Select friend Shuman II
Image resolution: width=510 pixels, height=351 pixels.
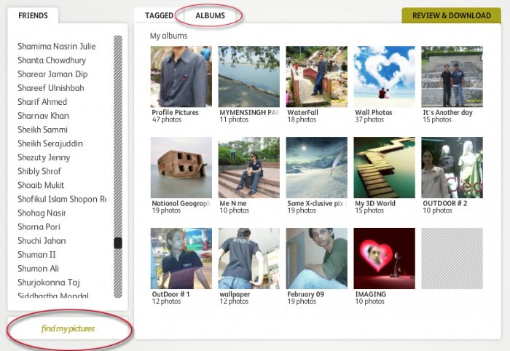pos(36,255)
